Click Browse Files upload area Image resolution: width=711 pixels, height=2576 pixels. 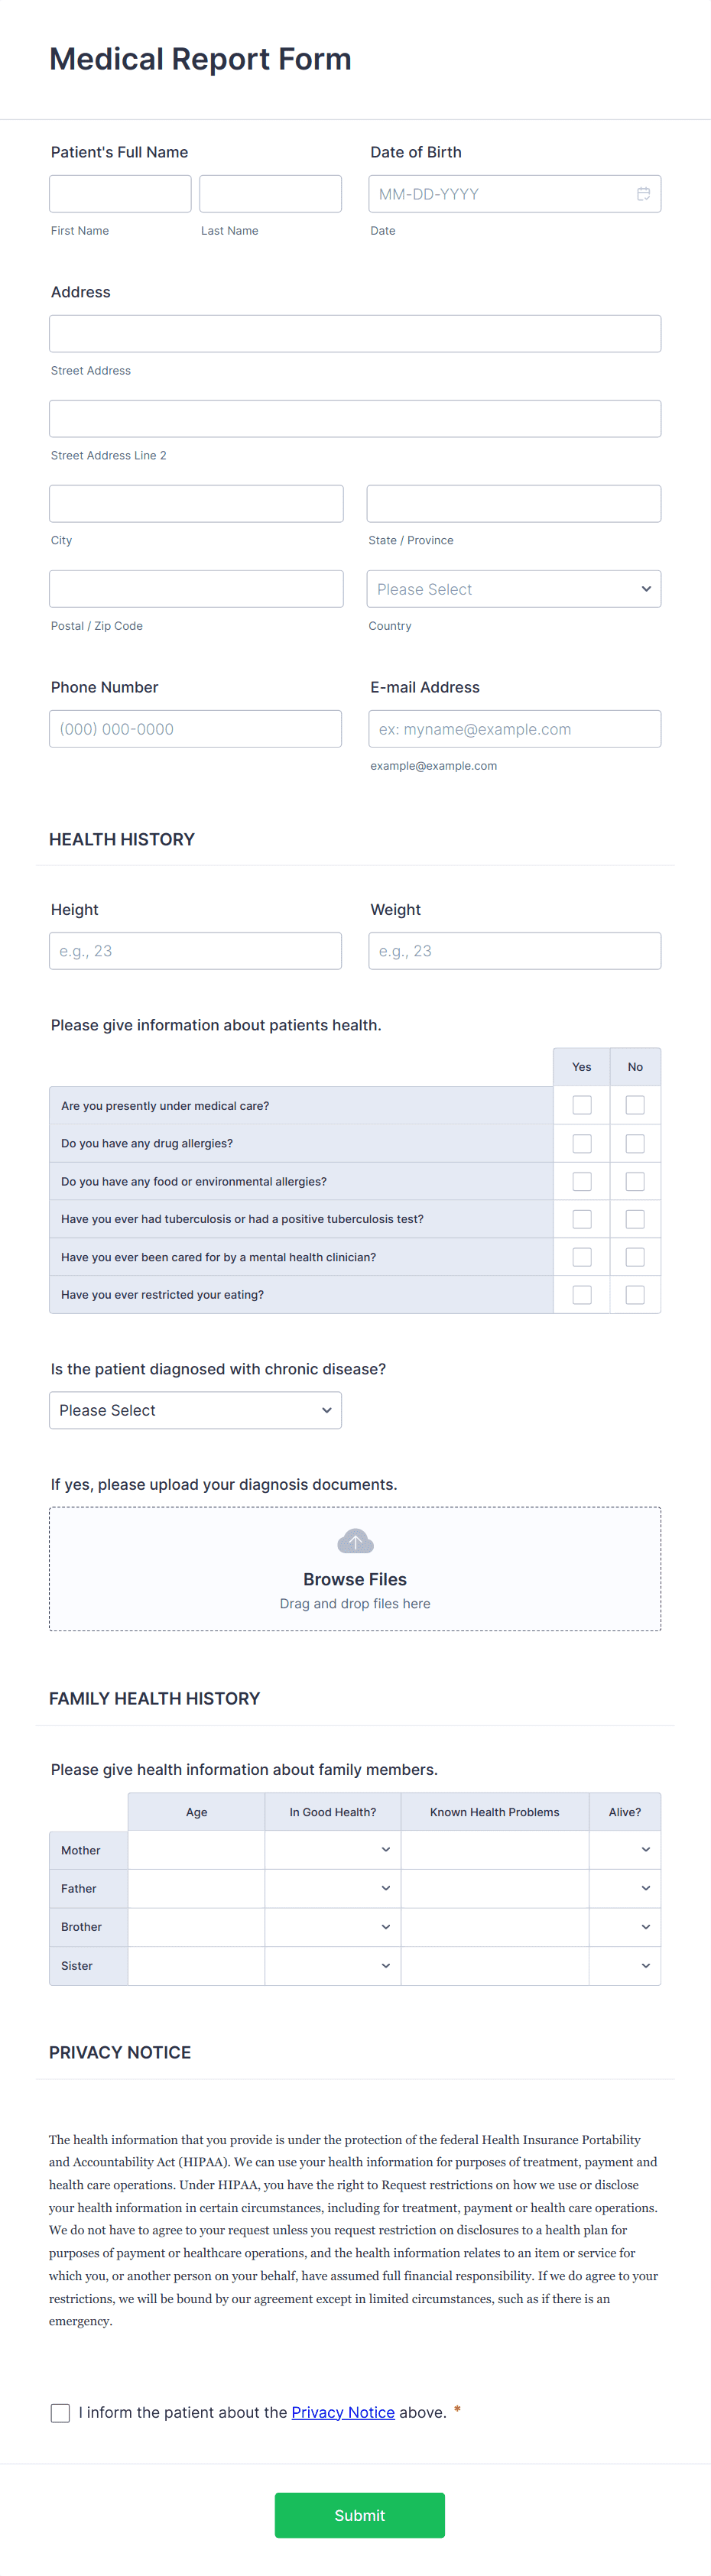pyautogui.click(x=355, y=1569)
